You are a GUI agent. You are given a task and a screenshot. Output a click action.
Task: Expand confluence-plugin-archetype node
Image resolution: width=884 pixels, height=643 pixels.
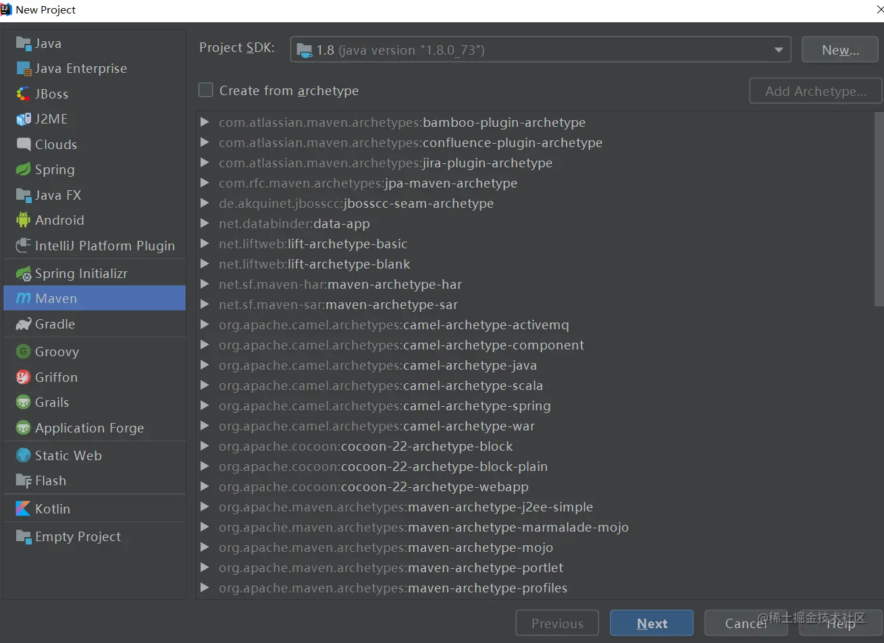205,142
